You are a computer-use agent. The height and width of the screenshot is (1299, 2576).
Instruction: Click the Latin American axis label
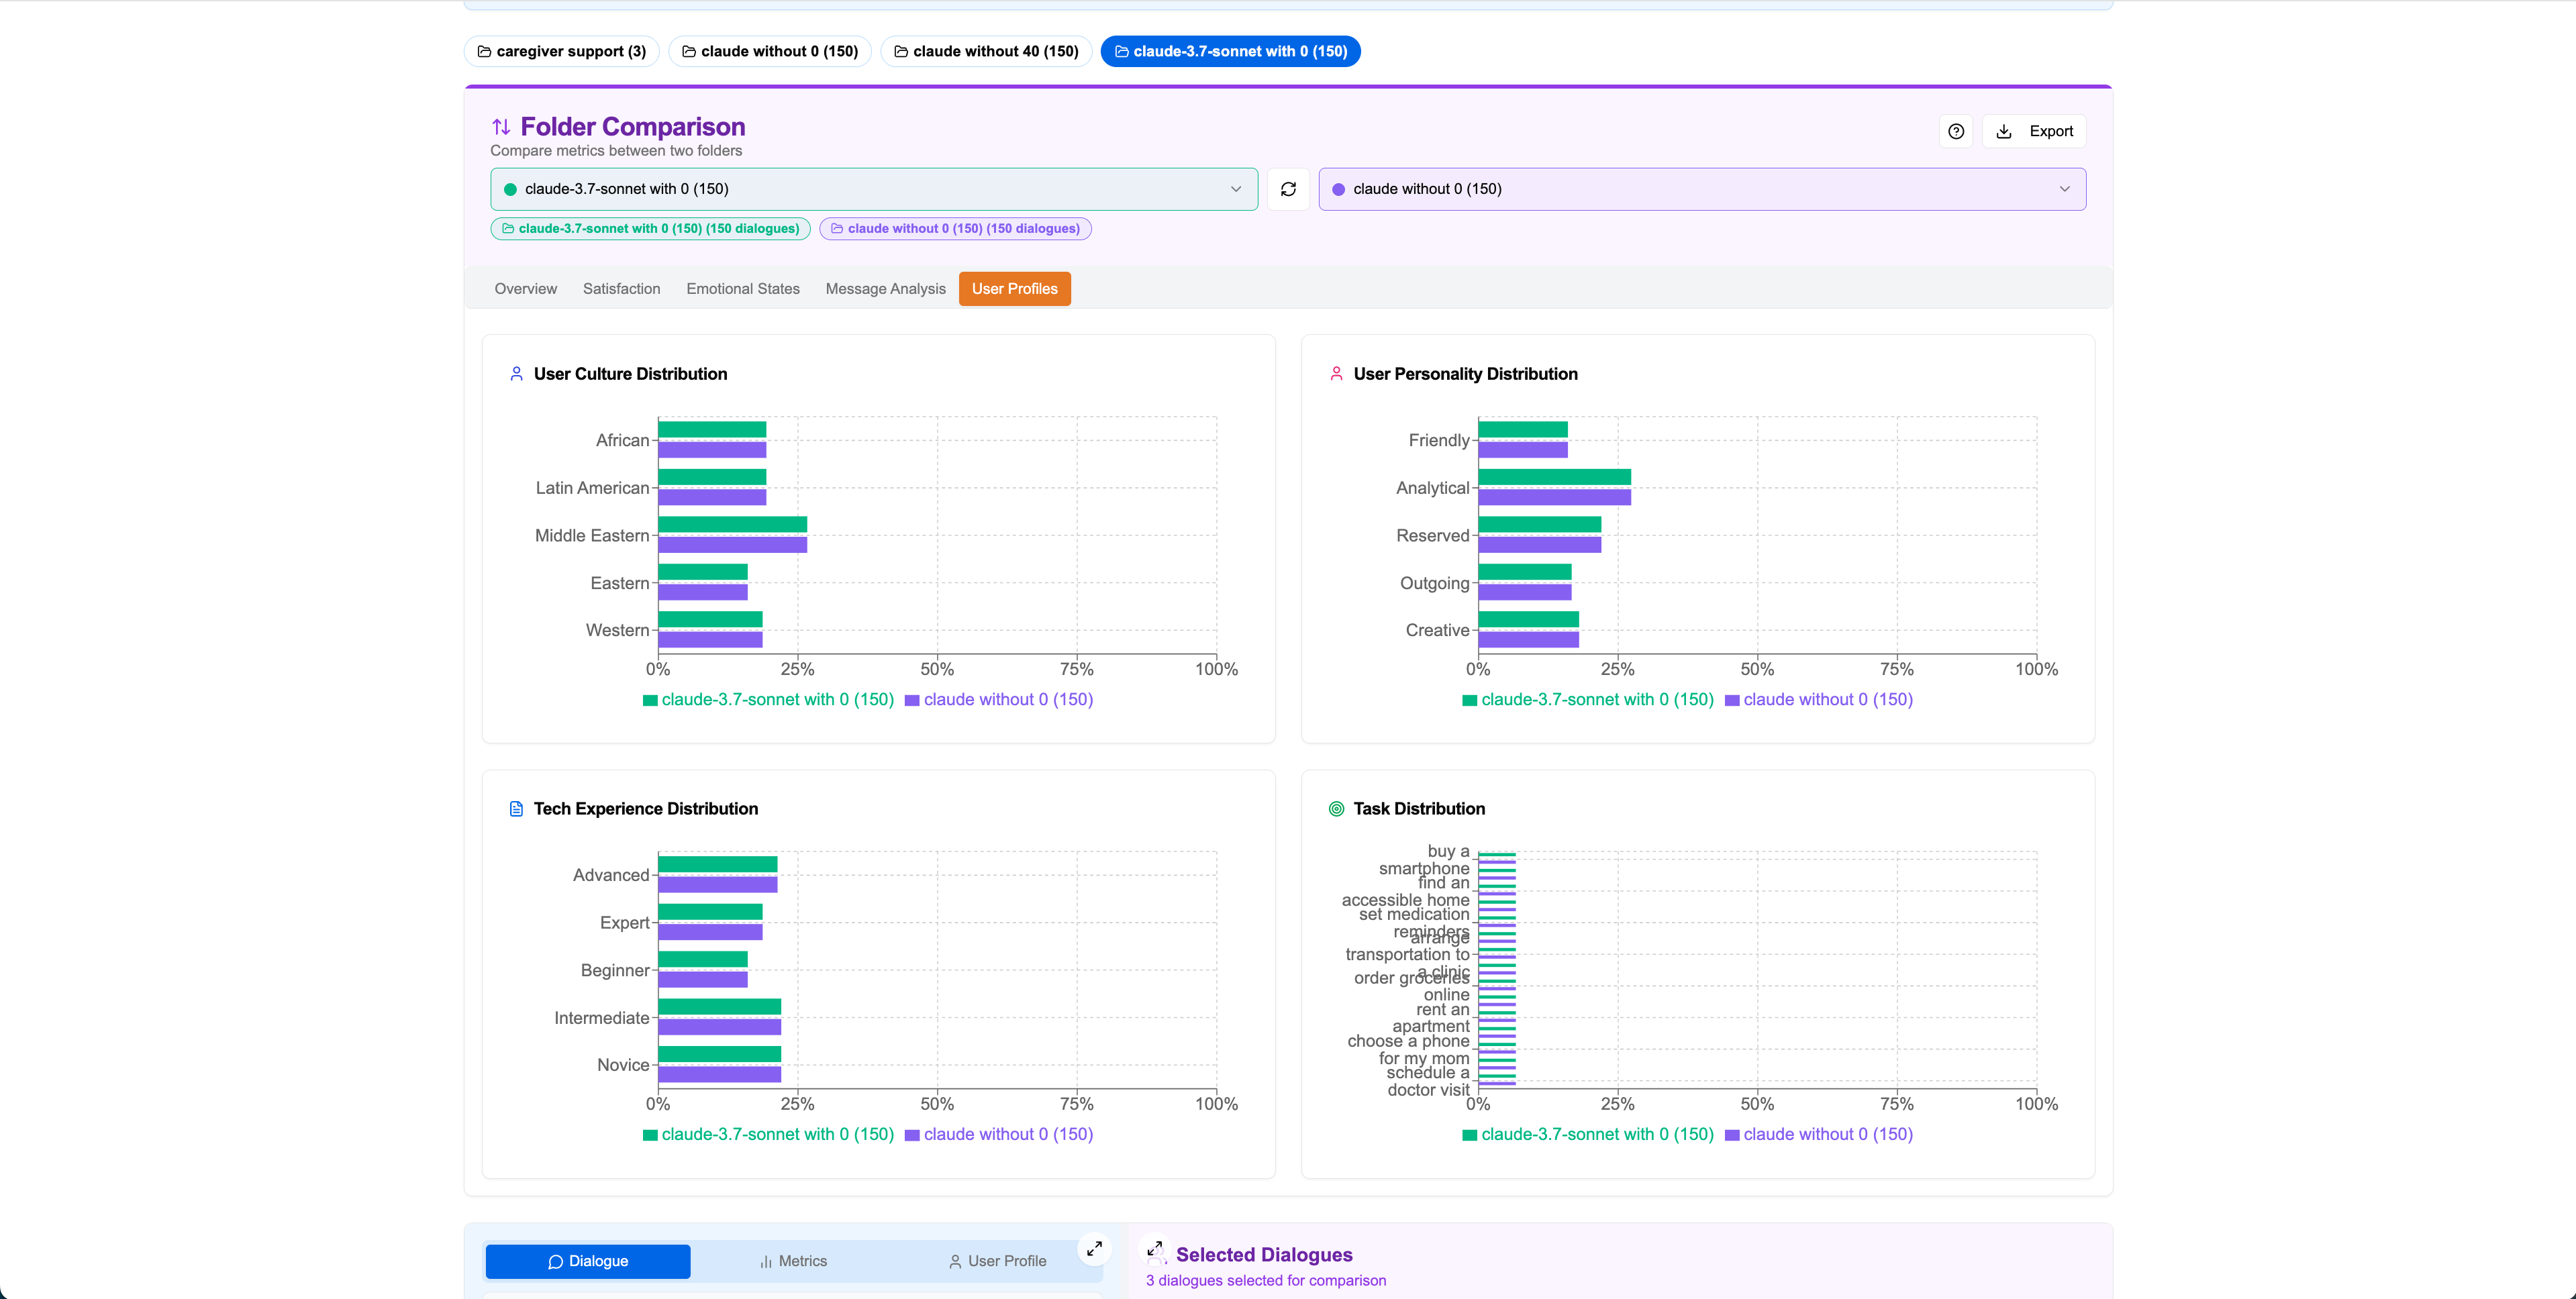click(x=592, y=488)
